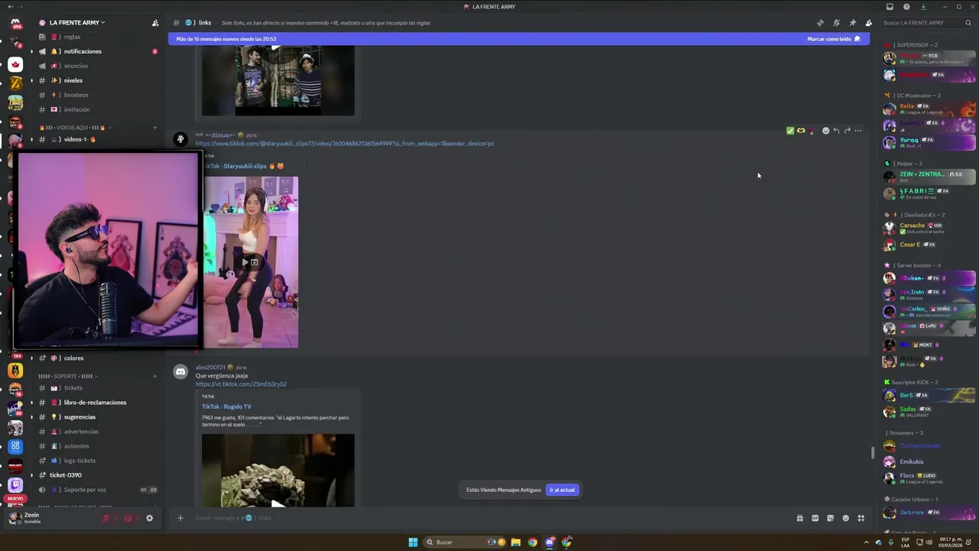Click the search magnifier in Buscar box
Viewport: 979px width, 551px height.
(x=968, y=23)
